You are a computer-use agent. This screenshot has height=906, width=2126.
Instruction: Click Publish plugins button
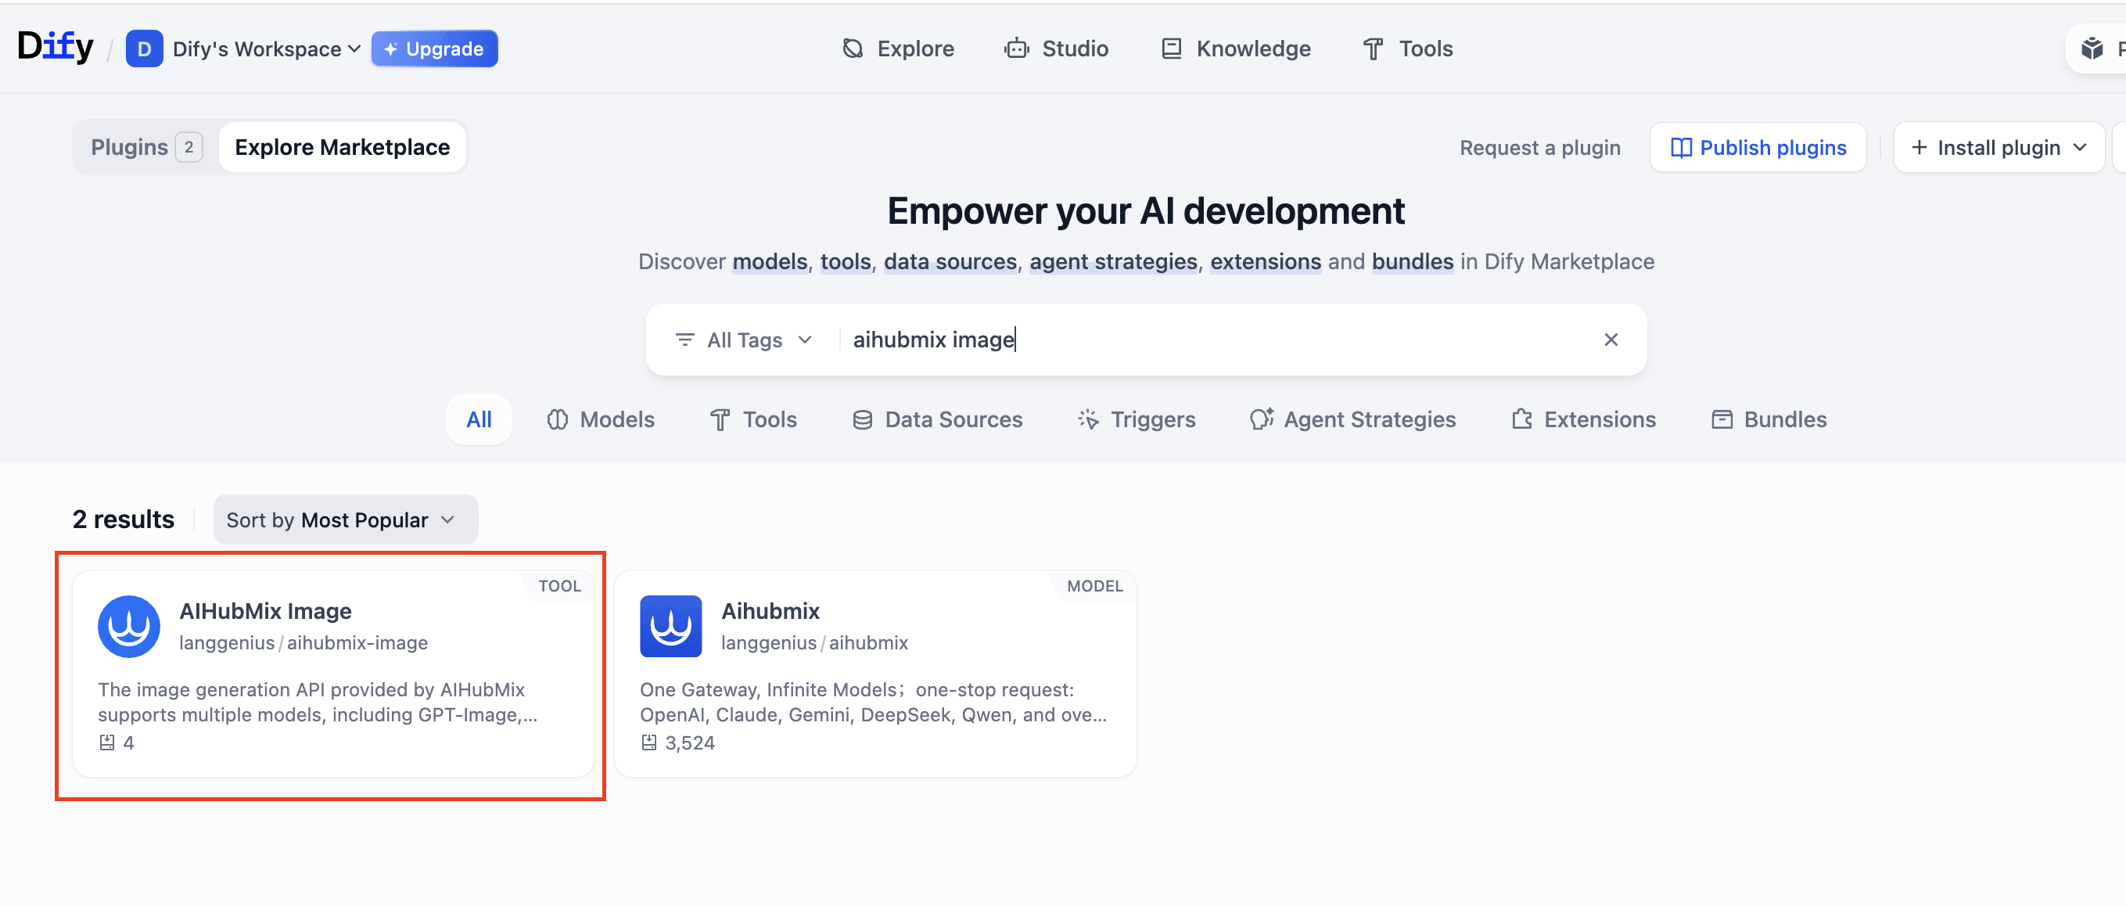click(x=1758, y=148)
